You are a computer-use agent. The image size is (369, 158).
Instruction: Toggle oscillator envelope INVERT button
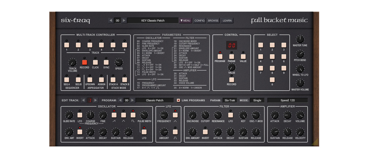80,132
